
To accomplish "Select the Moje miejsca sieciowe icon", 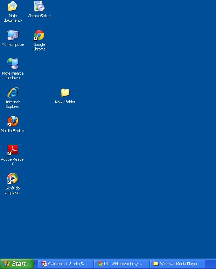I will coord(13,64).
